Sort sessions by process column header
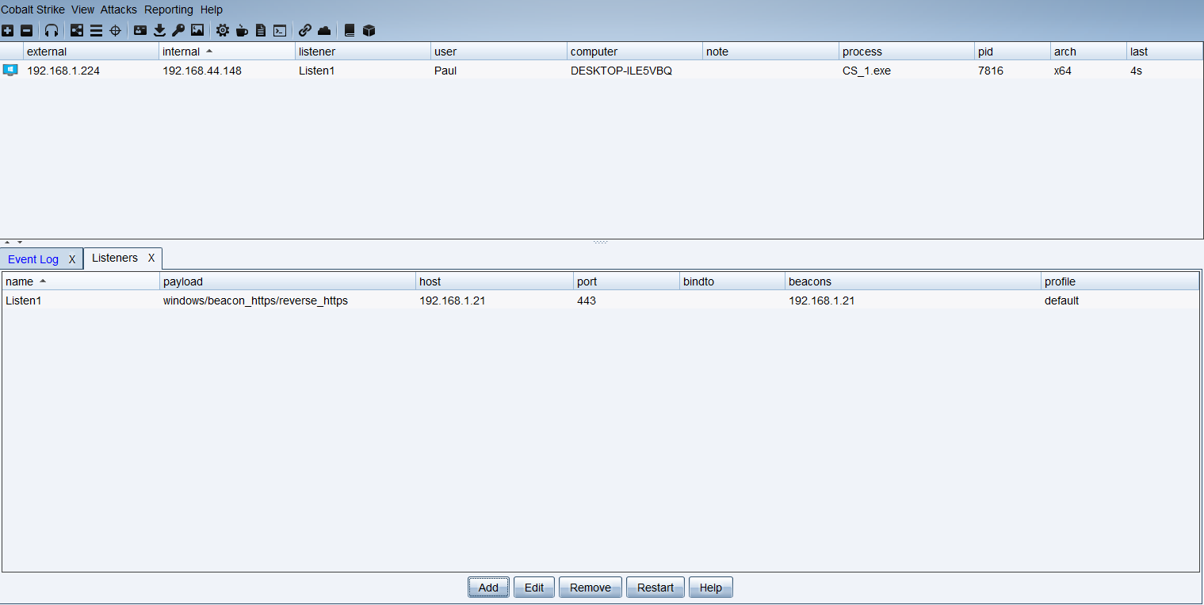Image resolution: width=1204 pixels, height=605 pixels. [907, 52]
